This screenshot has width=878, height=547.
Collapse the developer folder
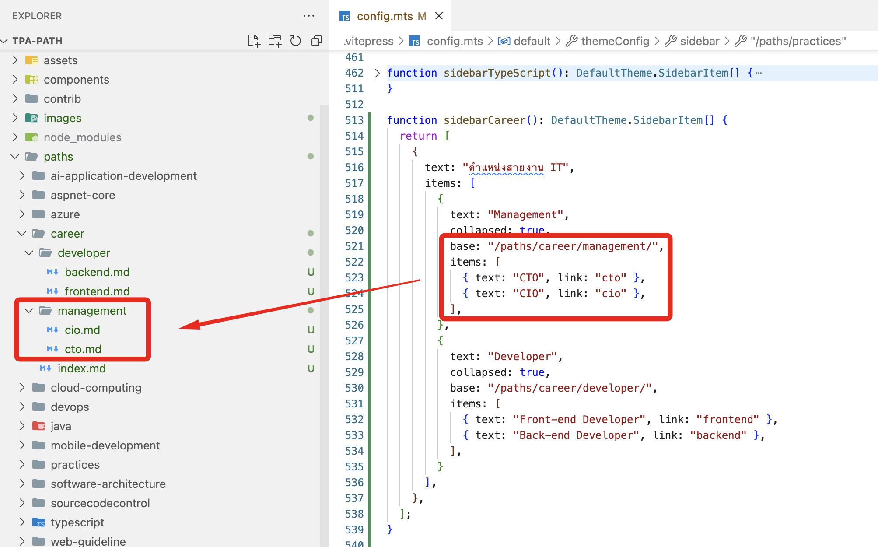[x=29, y=253]
